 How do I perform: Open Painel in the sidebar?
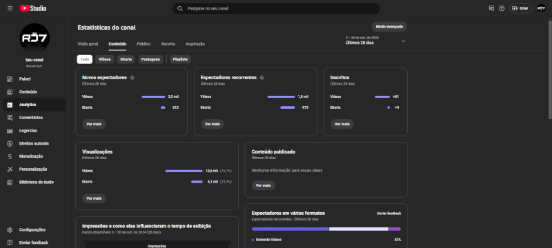point(34,79)
